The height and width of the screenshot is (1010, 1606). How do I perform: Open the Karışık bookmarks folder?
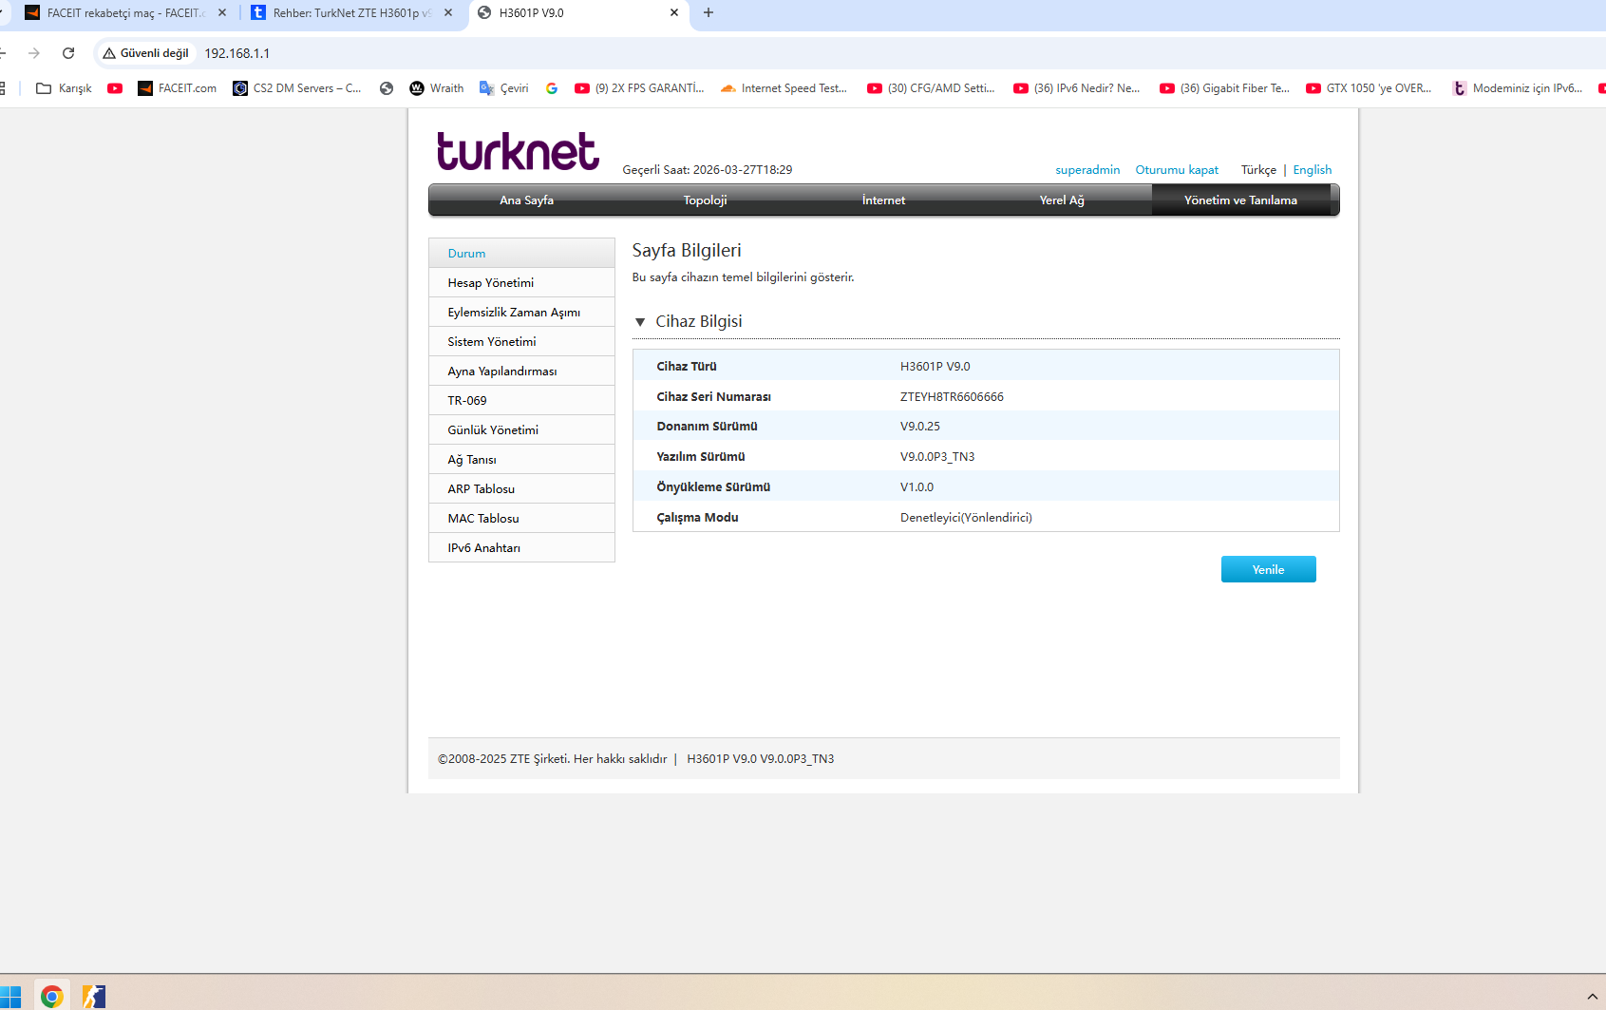pyautogui.click(x=64, y=88)
